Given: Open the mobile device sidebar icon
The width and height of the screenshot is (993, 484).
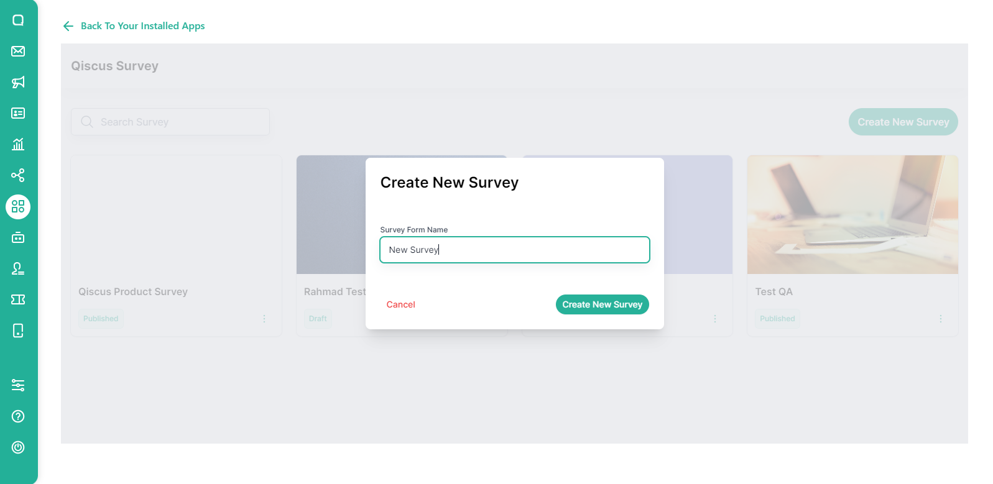Looking at the screenshot, I should [x=18, y=331].
